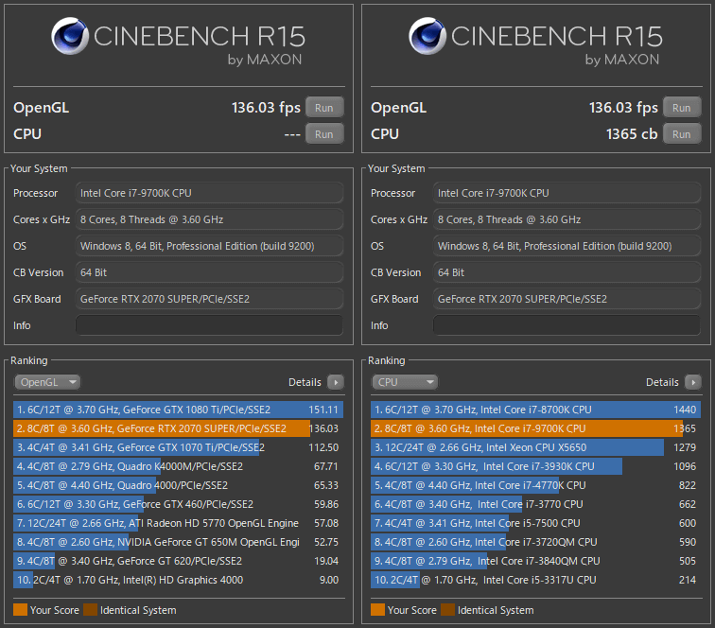Select the ATI Radeon HD 5770 ranking row
This screenshot has height=628, width=715.
[179, 523]
